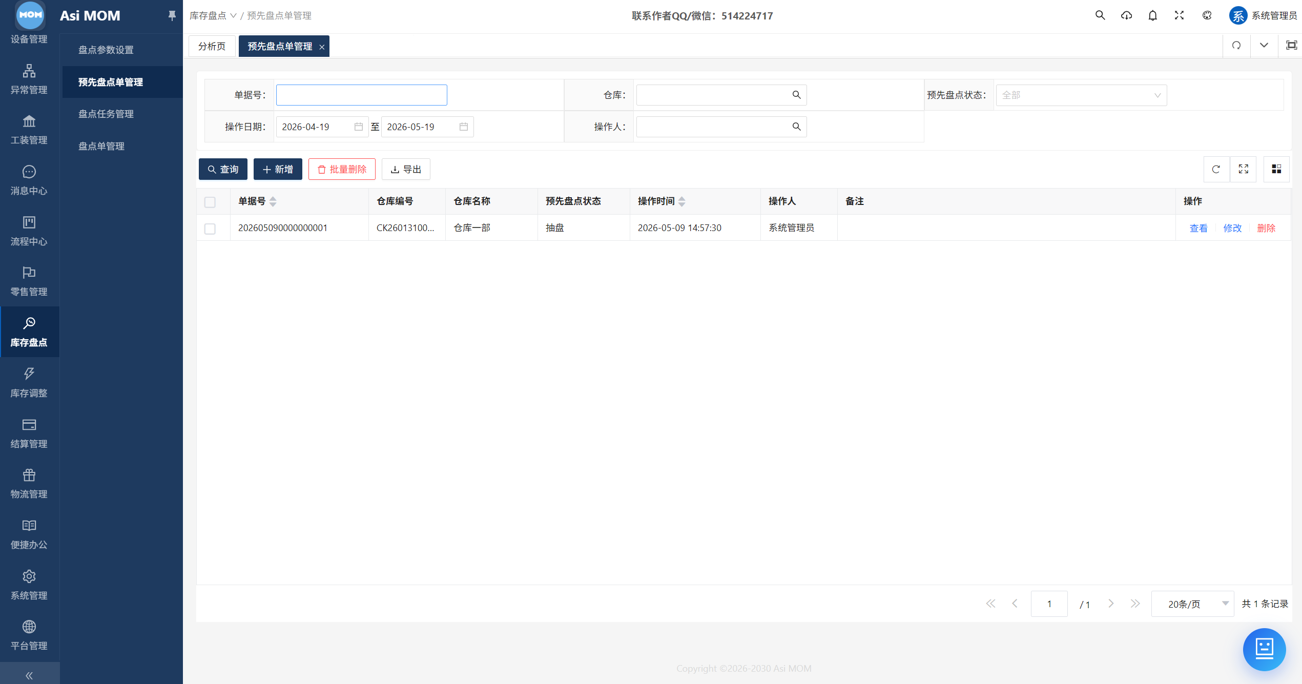Screen dimensions: 1302x684
Task: Open calendar for start date 2026-04-19
Action: click(x=358, y=127)
